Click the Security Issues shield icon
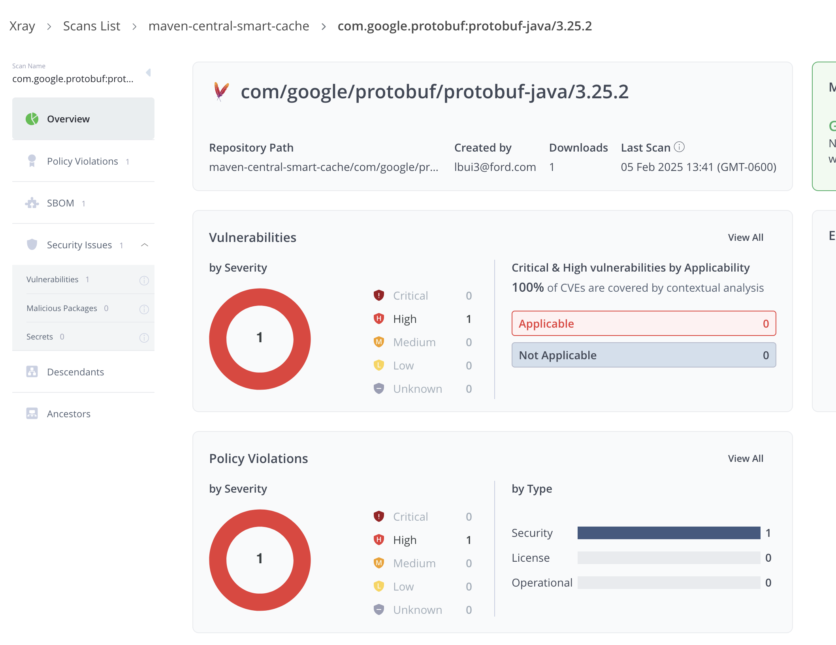Image resolution: width=836 pixels, height=645 pixels. coord(32,245)
